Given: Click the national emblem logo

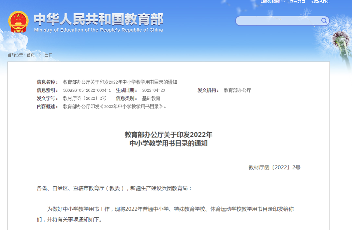Looking at the screenshot, I should 19,22.
